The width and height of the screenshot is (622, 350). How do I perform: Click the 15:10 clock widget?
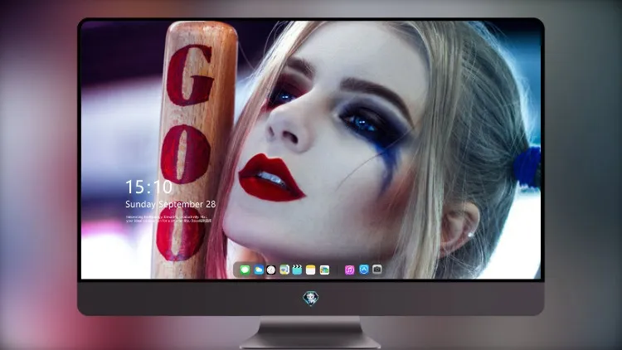pos(148,187)
